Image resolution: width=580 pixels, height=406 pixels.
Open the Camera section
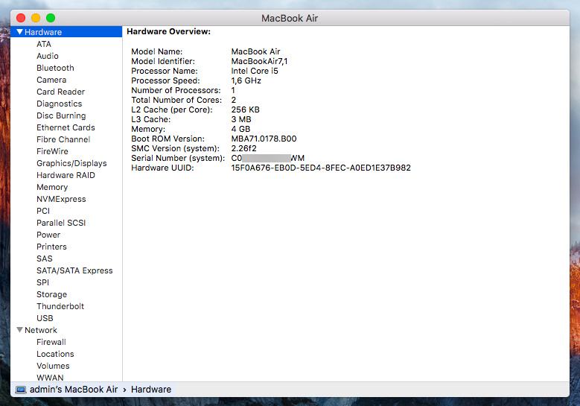51,80
